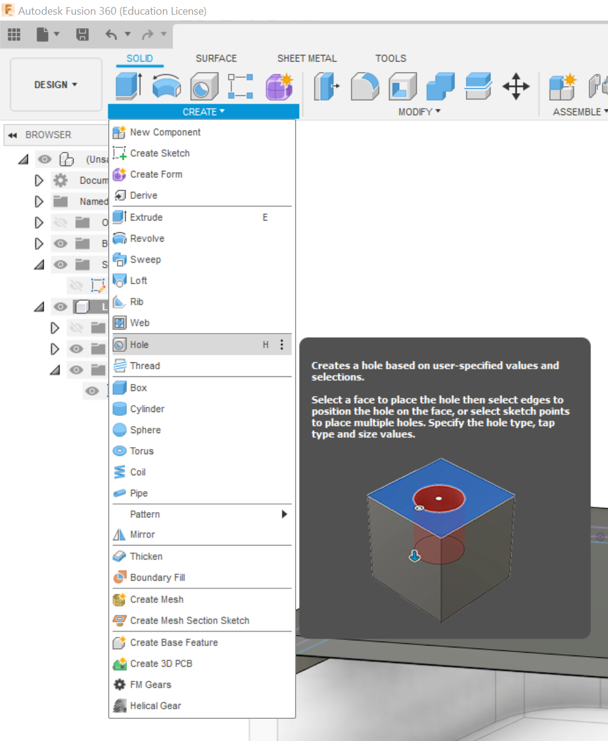Toggle visibility eye of the root component
This screenshot has width=608, height=741.
44,159
